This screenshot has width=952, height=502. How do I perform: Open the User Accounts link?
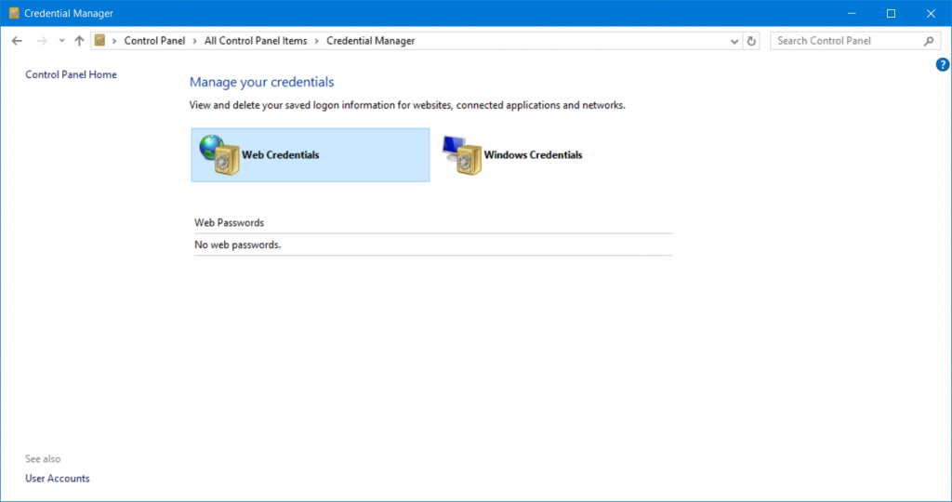(58, 479)
